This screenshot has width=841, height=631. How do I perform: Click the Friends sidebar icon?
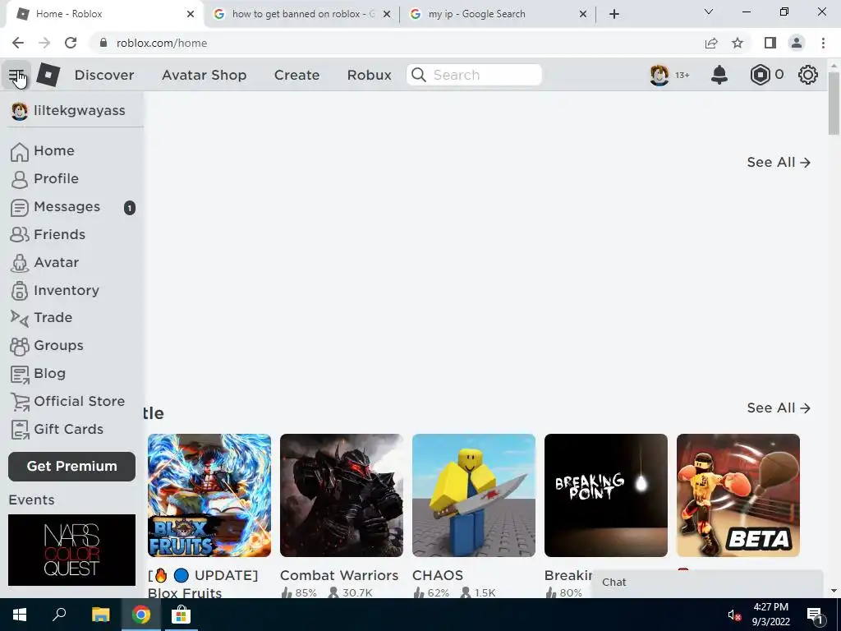20,234
